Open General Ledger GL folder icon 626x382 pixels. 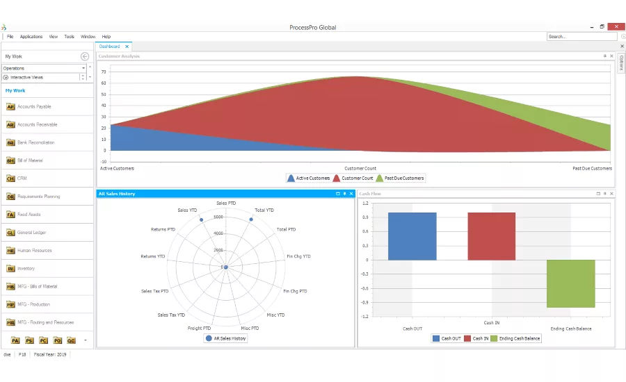coord(10,233)
